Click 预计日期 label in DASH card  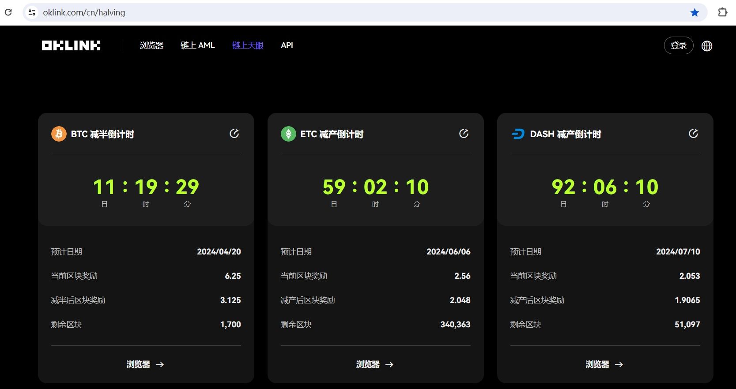(x=526, y=252)
